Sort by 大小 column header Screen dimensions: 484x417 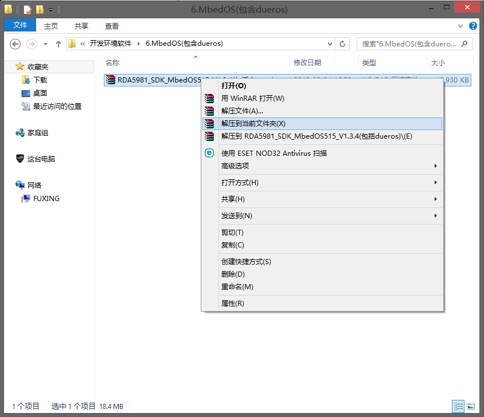pyautogui.click(x=438, y=63)
